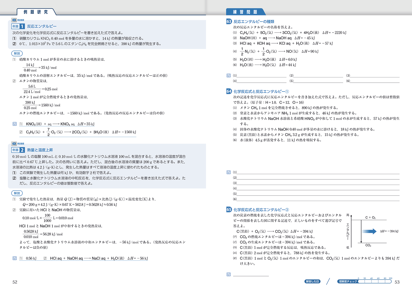The height and width of the screenshot is (291, 412).
Task: Open the 解説 button under 例題2
Action: pyautogui.click(x=17, y=193)
